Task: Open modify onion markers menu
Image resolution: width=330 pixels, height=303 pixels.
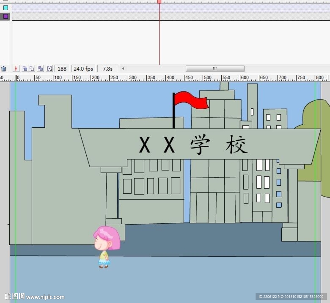Action: (x=49, y=69)
